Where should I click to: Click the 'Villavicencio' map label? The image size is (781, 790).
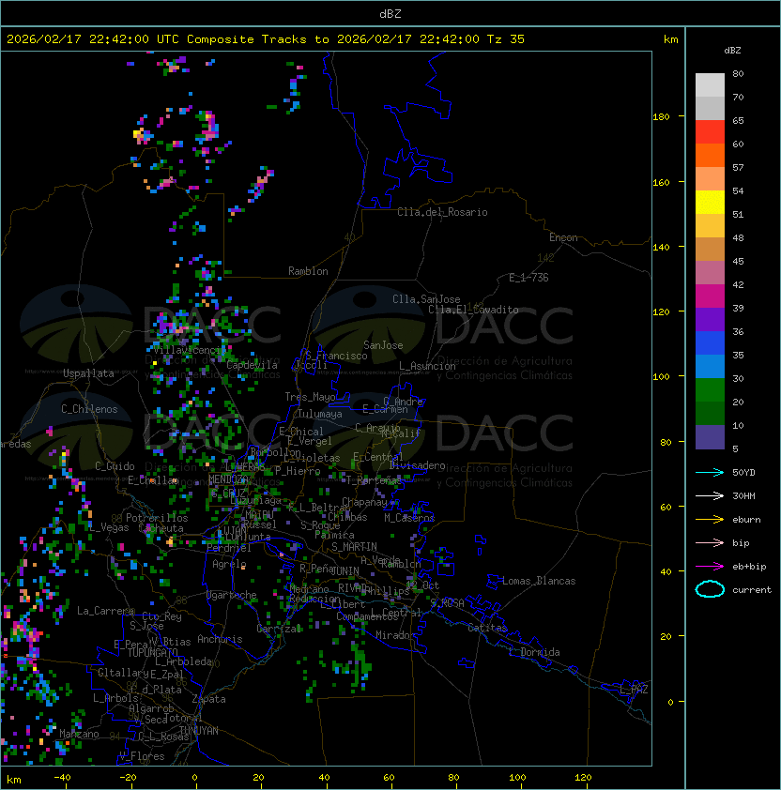(x=190, y=350)
